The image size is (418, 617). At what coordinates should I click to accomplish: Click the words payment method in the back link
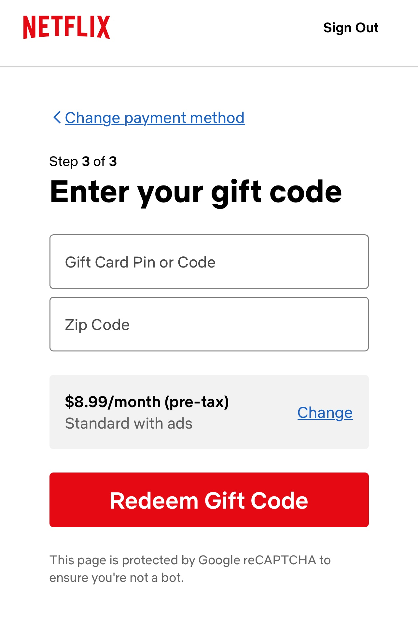[x=184, y=118]
